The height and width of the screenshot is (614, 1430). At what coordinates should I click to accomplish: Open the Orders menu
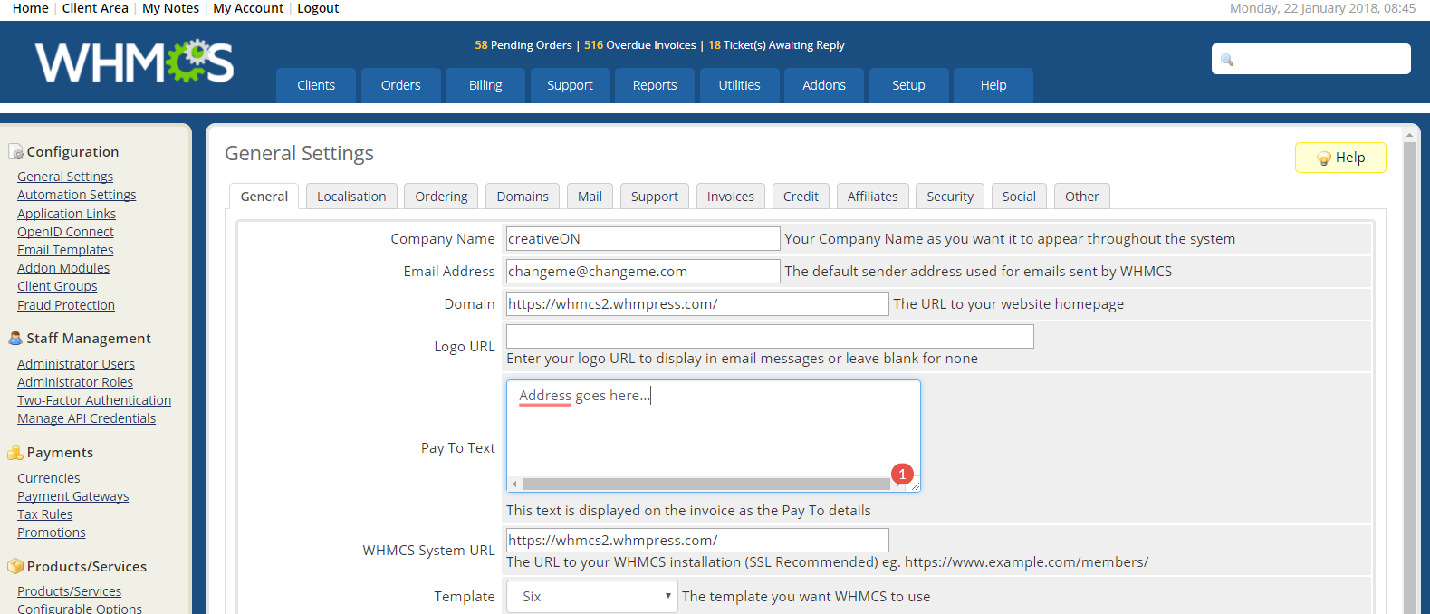tap(401, 85)
